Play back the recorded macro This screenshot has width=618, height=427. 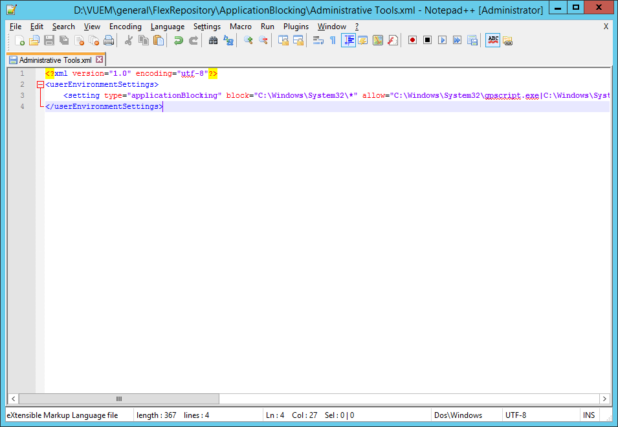442,40
